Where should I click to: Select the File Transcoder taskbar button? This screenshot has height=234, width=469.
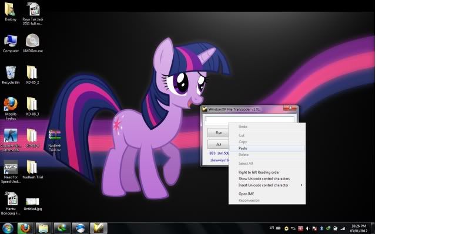(x=98, y=228)
